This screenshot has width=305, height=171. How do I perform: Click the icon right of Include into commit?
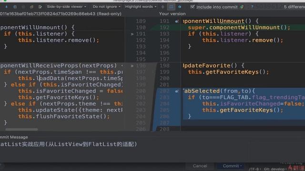(x=242, y=7)
